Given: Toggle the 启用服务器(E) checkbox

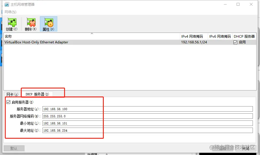Looking at the screenshot, I should pyautogui.click(x=9, y=102).
